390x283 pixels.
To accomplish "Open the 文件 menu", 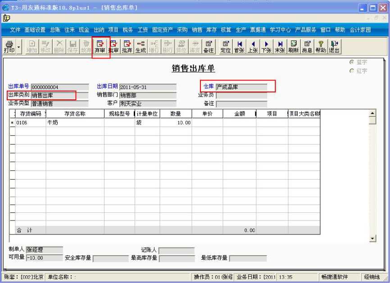I will tap(15, 30).
